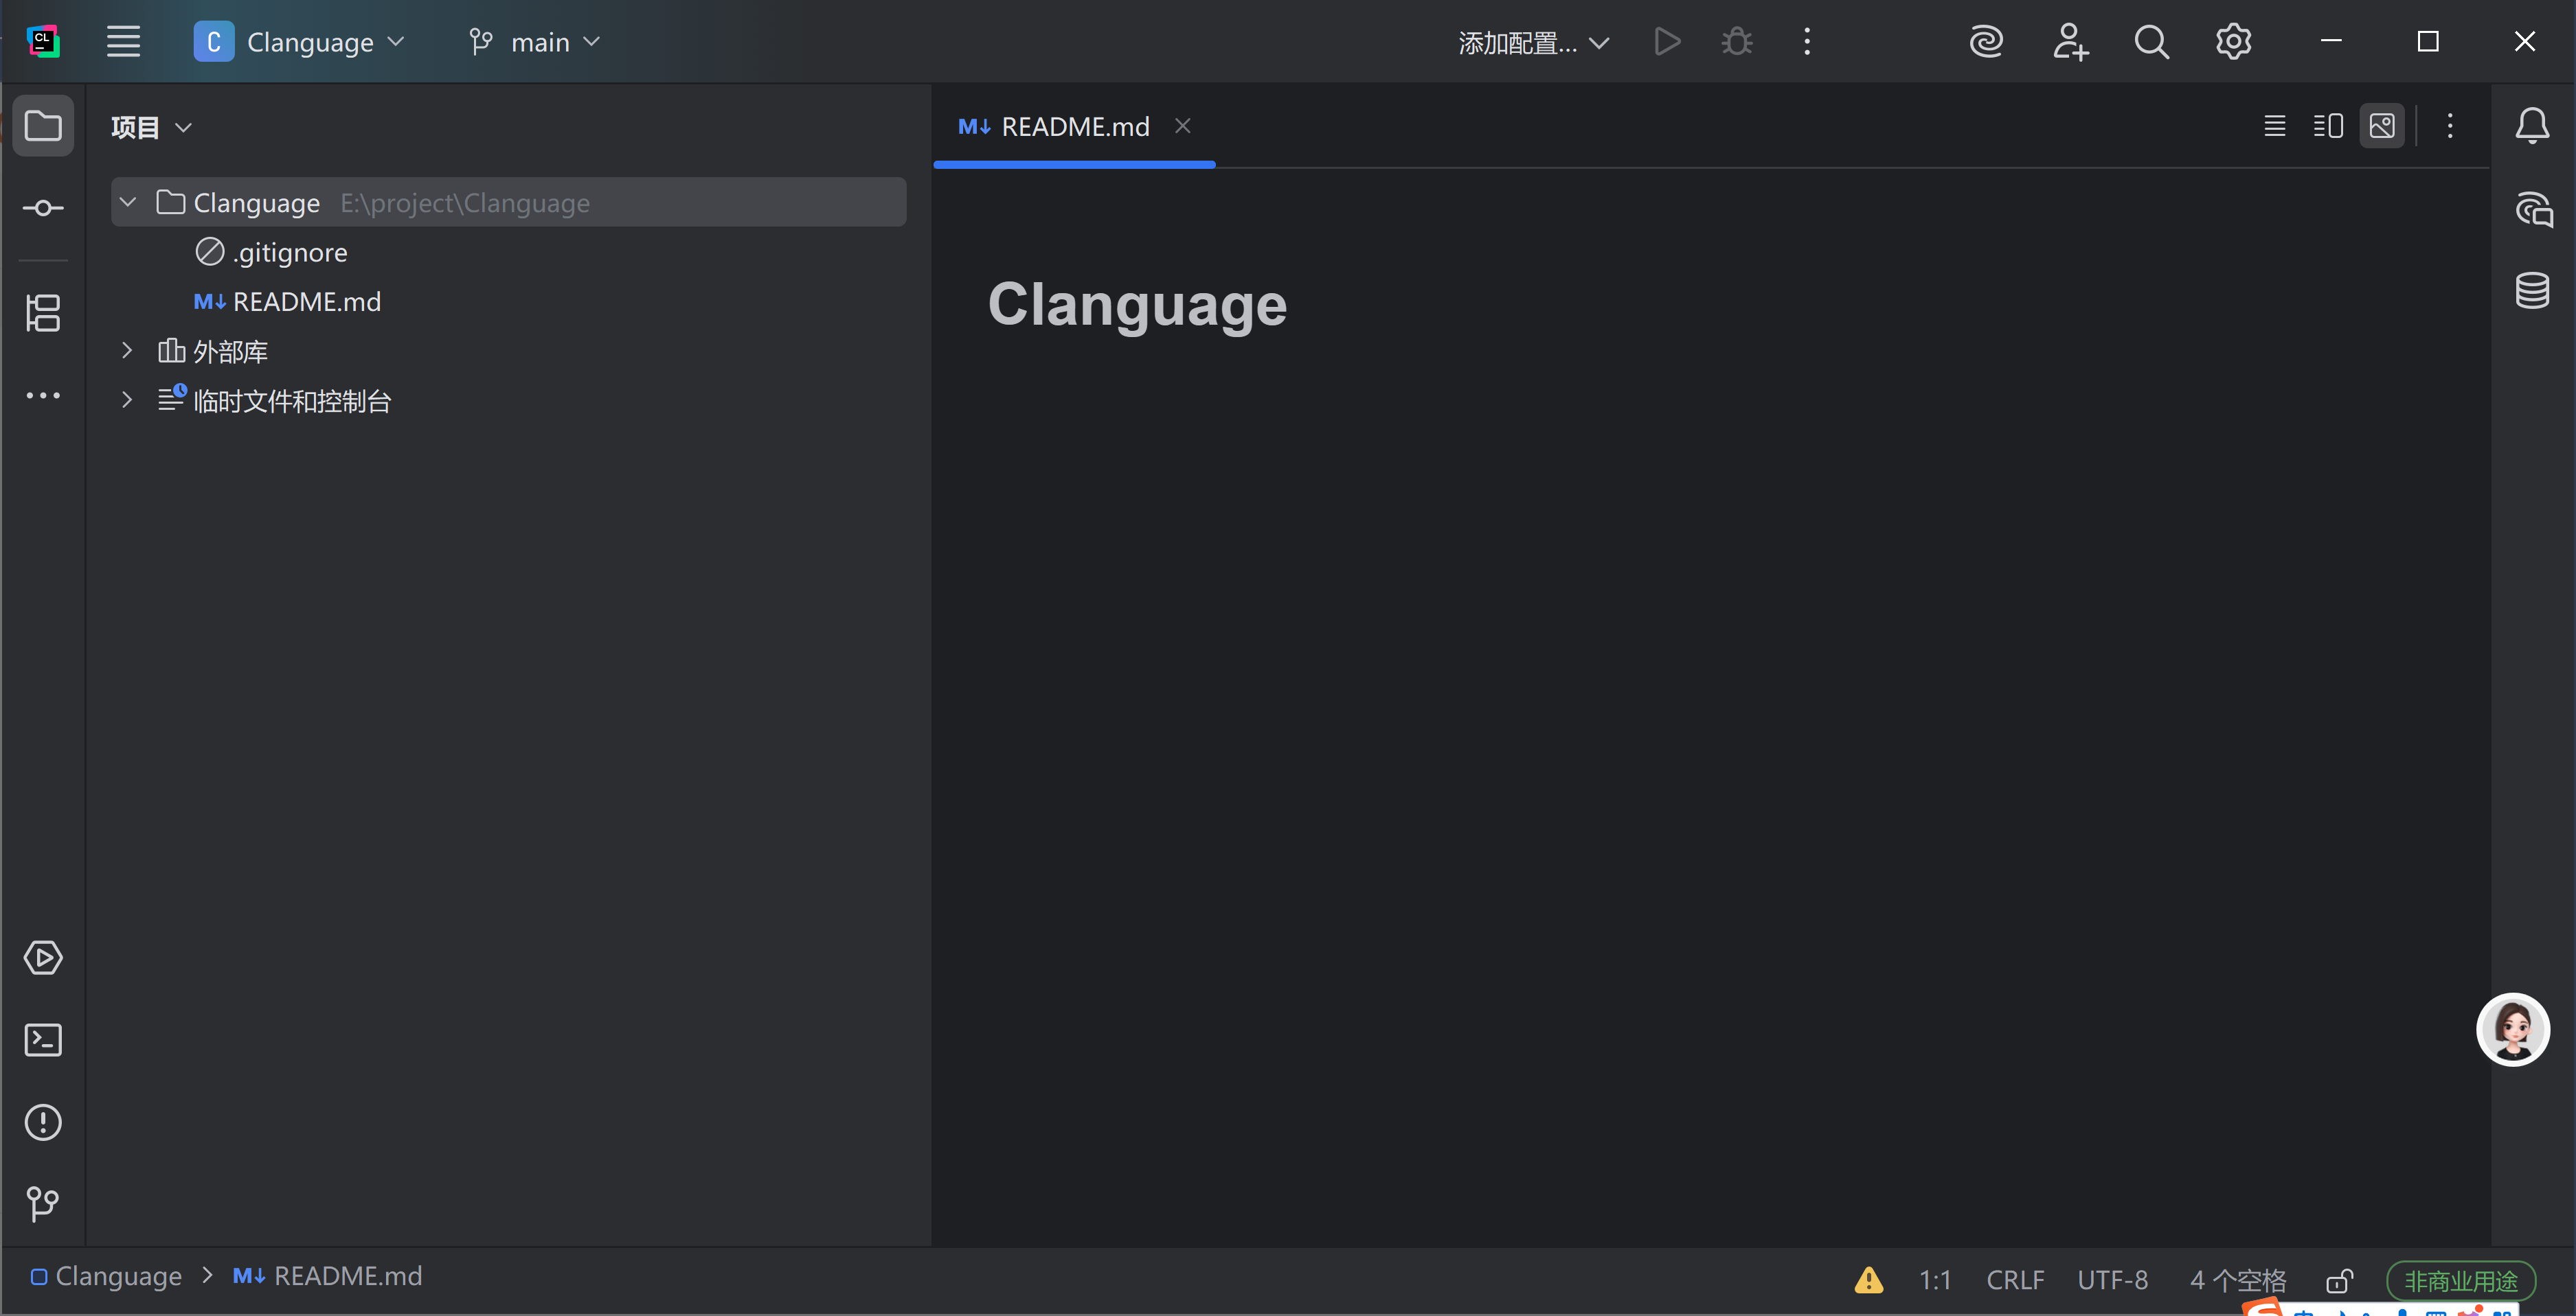The image size is (2576, 1316).
Task: Open the main hamburger menu
Action: click(x=124, y=42)
